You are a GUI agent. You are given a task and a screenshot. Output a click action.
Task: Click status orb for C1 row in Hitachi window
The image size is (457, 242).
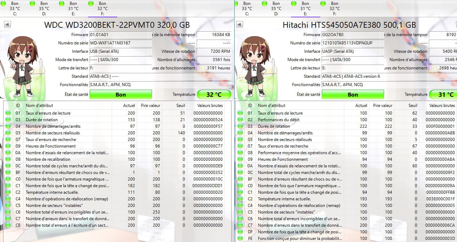(240, 192)
